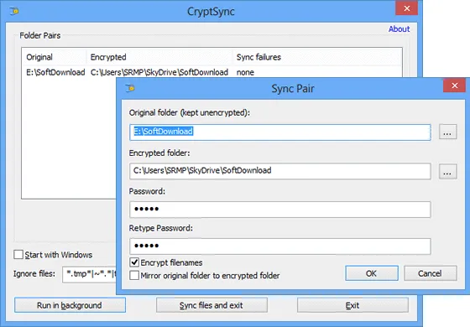The image size is (470, 327).
Task: Enable Mirror original folder to encrypted folder
Action: pos(134,275)
